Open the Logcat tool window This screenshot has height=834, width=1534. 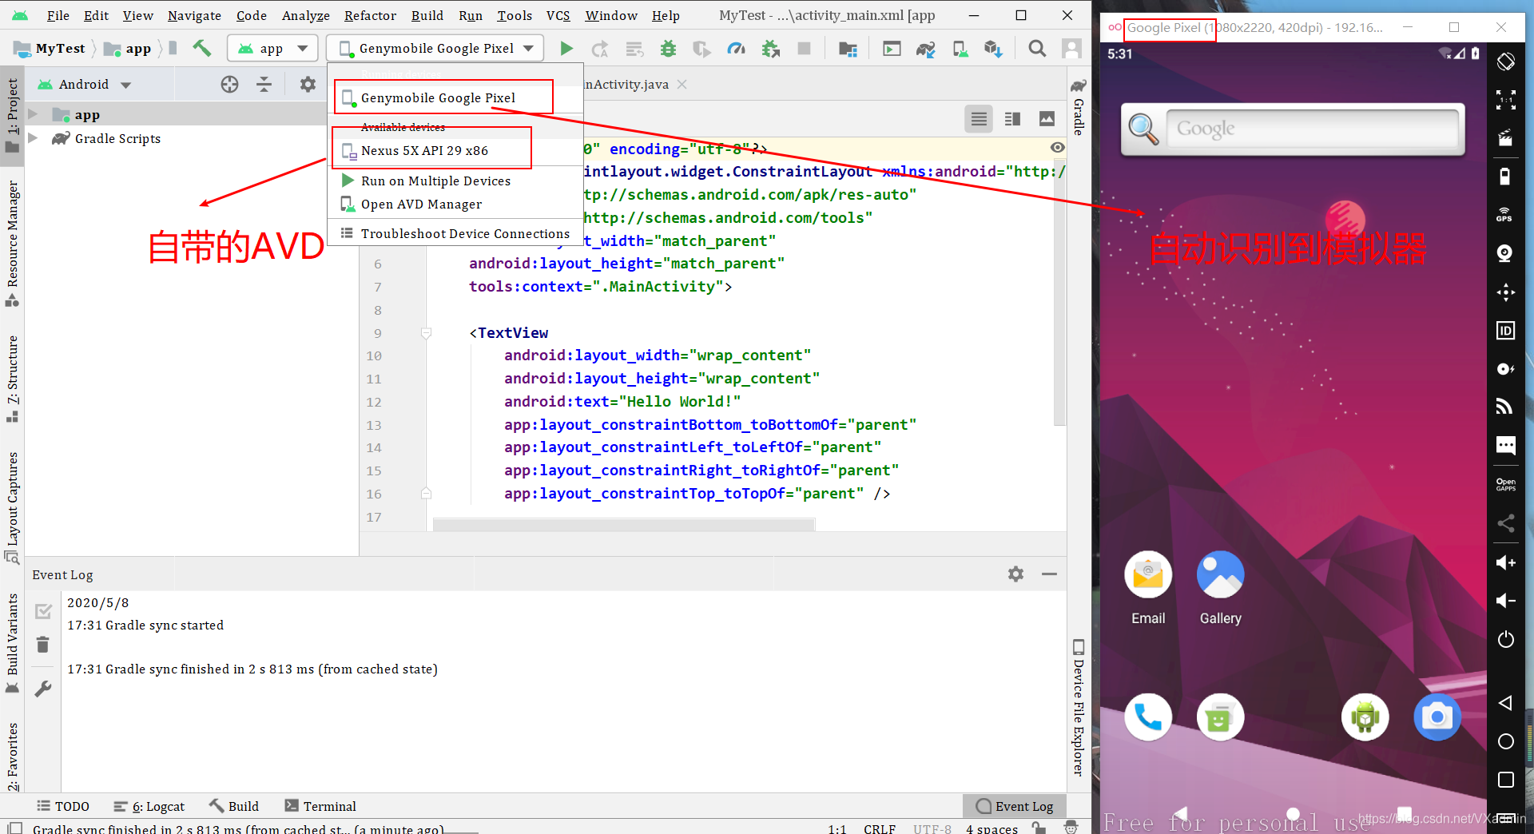point(149,806)
